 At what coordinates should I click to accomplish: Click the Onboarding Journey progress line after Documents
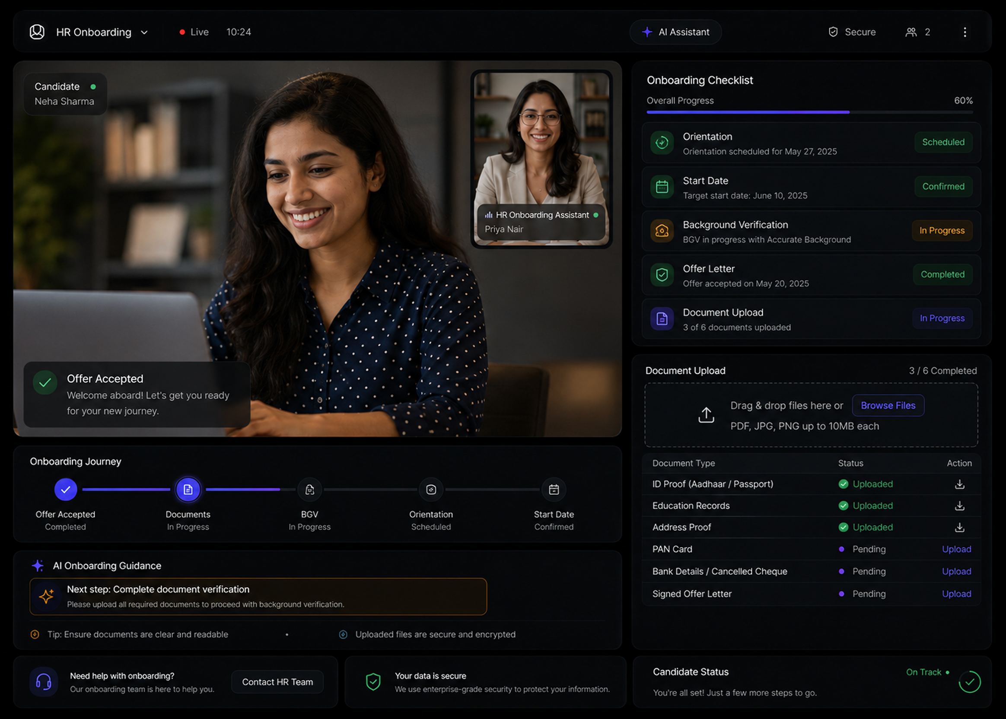click(250, 490)
